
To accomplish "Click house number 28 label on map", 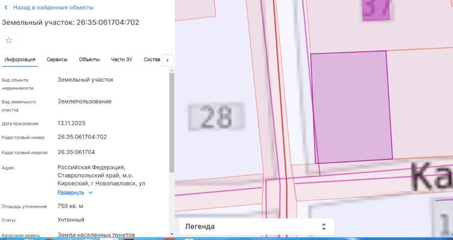I will [216, 117].
